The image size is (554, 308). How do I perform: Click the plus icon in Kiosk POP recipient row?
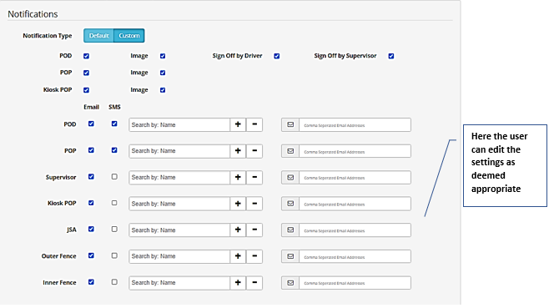tap(238, 204)
